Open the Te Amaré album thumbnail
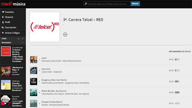 (x=6, y=51)
